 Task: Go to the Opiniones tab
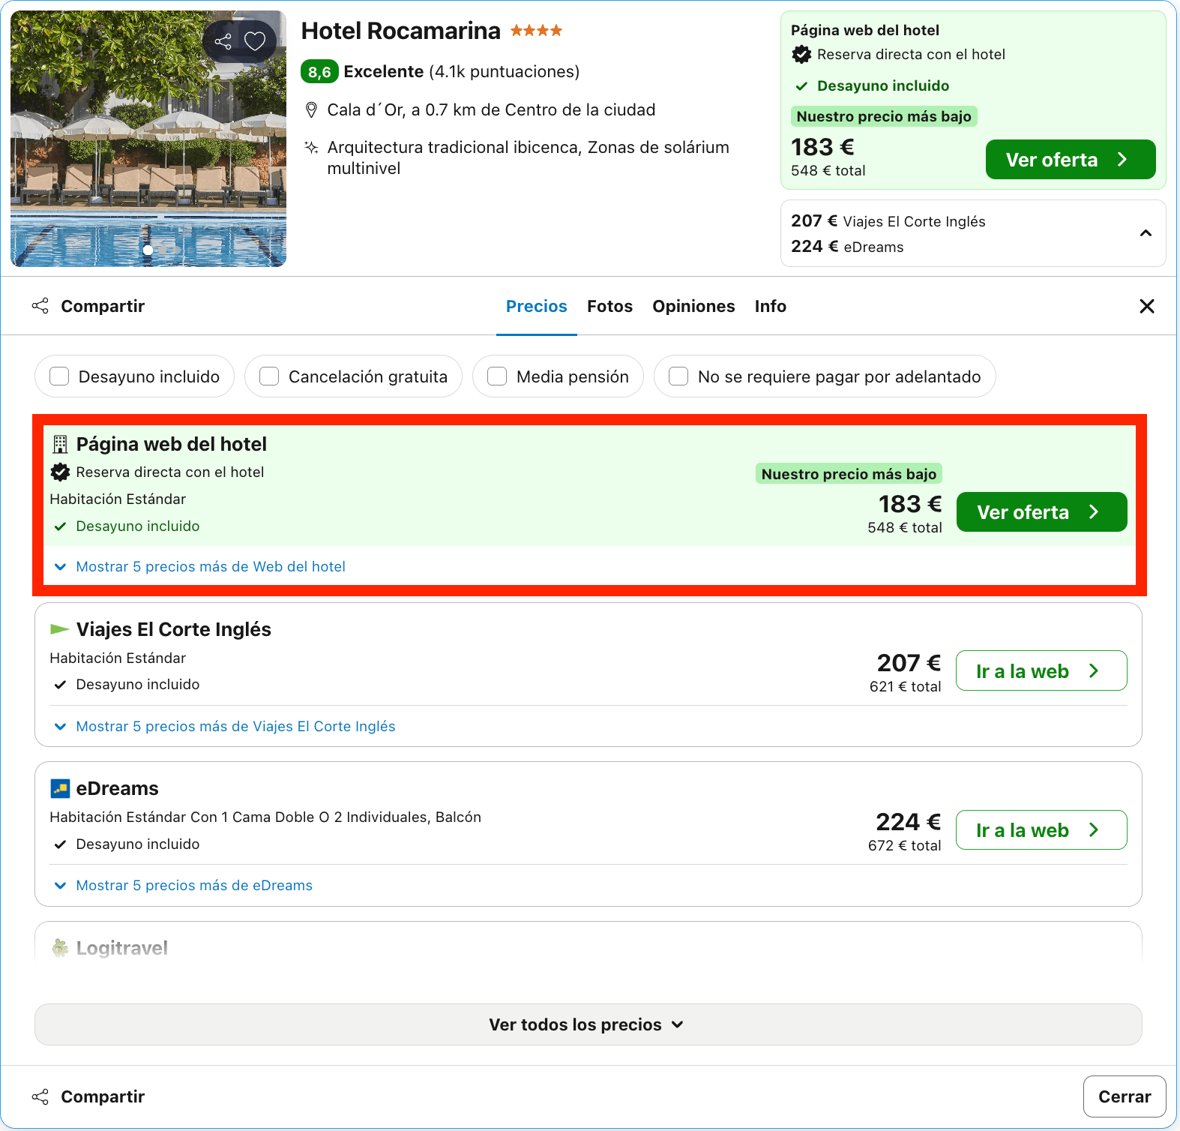[x=693, y=306]
